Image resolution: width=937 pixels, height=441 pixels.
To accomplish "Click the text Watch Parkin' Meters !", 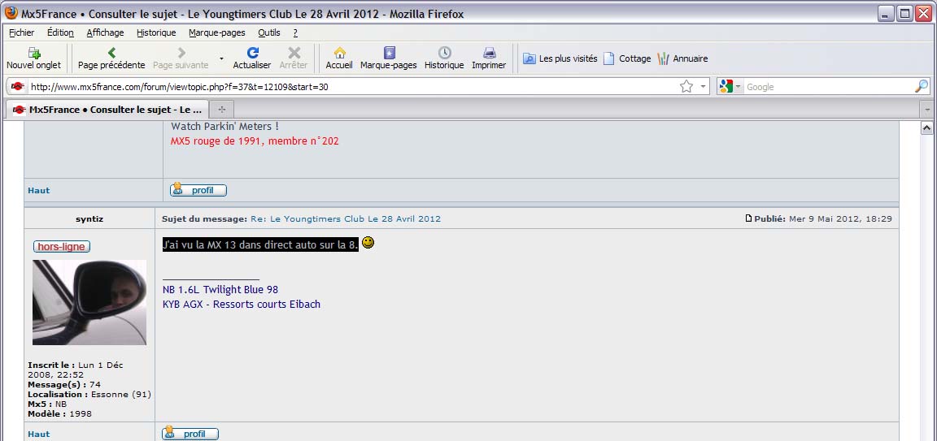I will coord(224,127).
